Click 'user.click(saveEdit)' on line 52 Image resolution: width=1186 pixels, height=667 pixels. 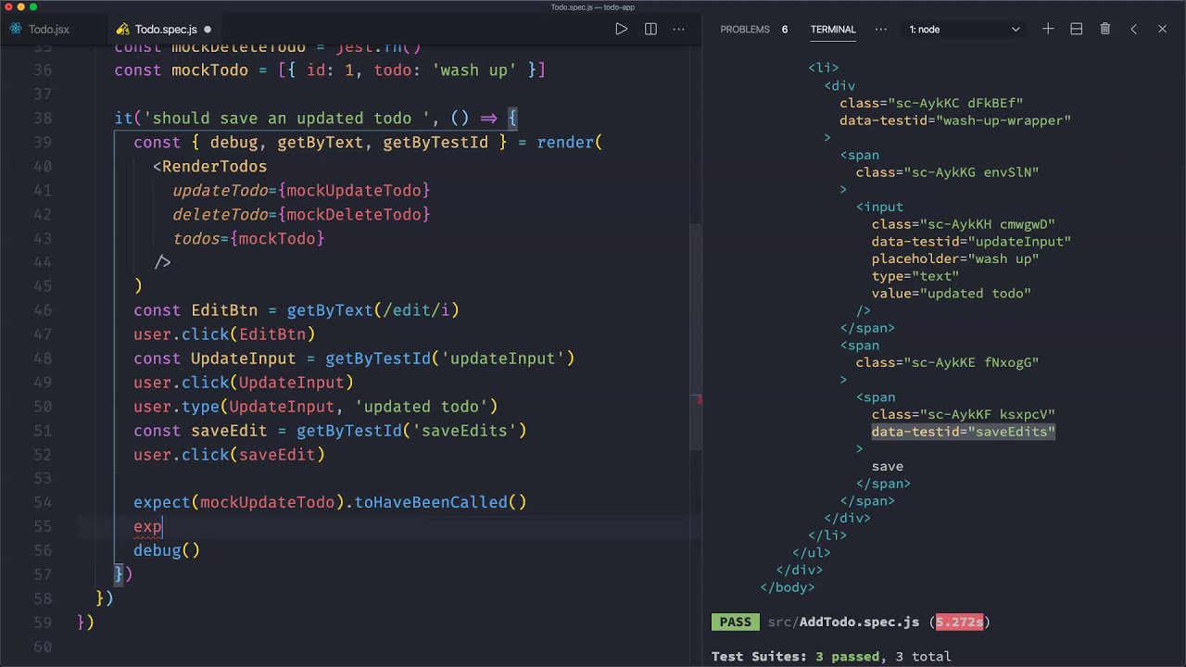click(229, 455)
